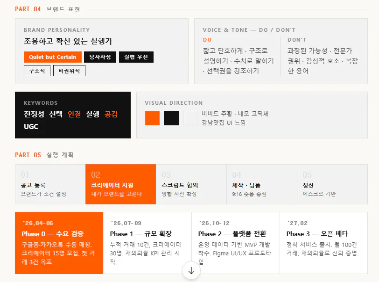This screenshot has height=282, width=379.
Task: Select step 03 '스크립트 협의'
Action: tap(191, 184)
